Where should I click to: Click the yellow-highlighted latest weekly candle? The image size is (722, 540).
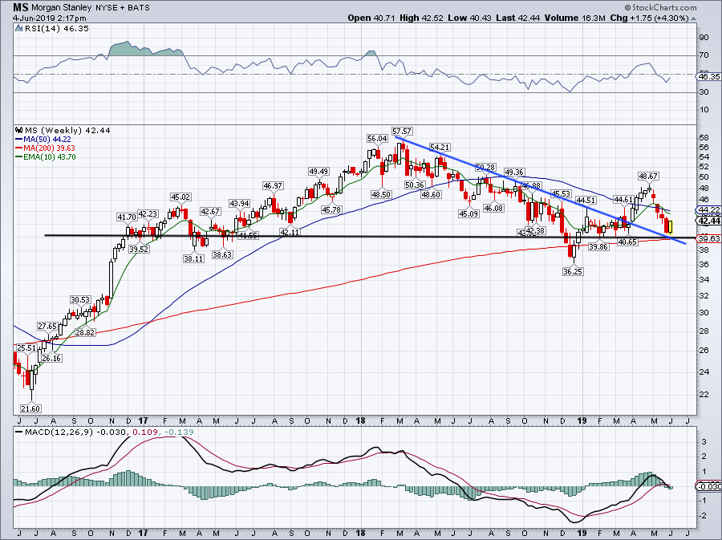coord(671,226)
